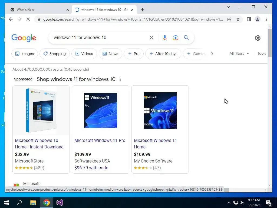Click the (47) star rating

click(x=147, y=168)
